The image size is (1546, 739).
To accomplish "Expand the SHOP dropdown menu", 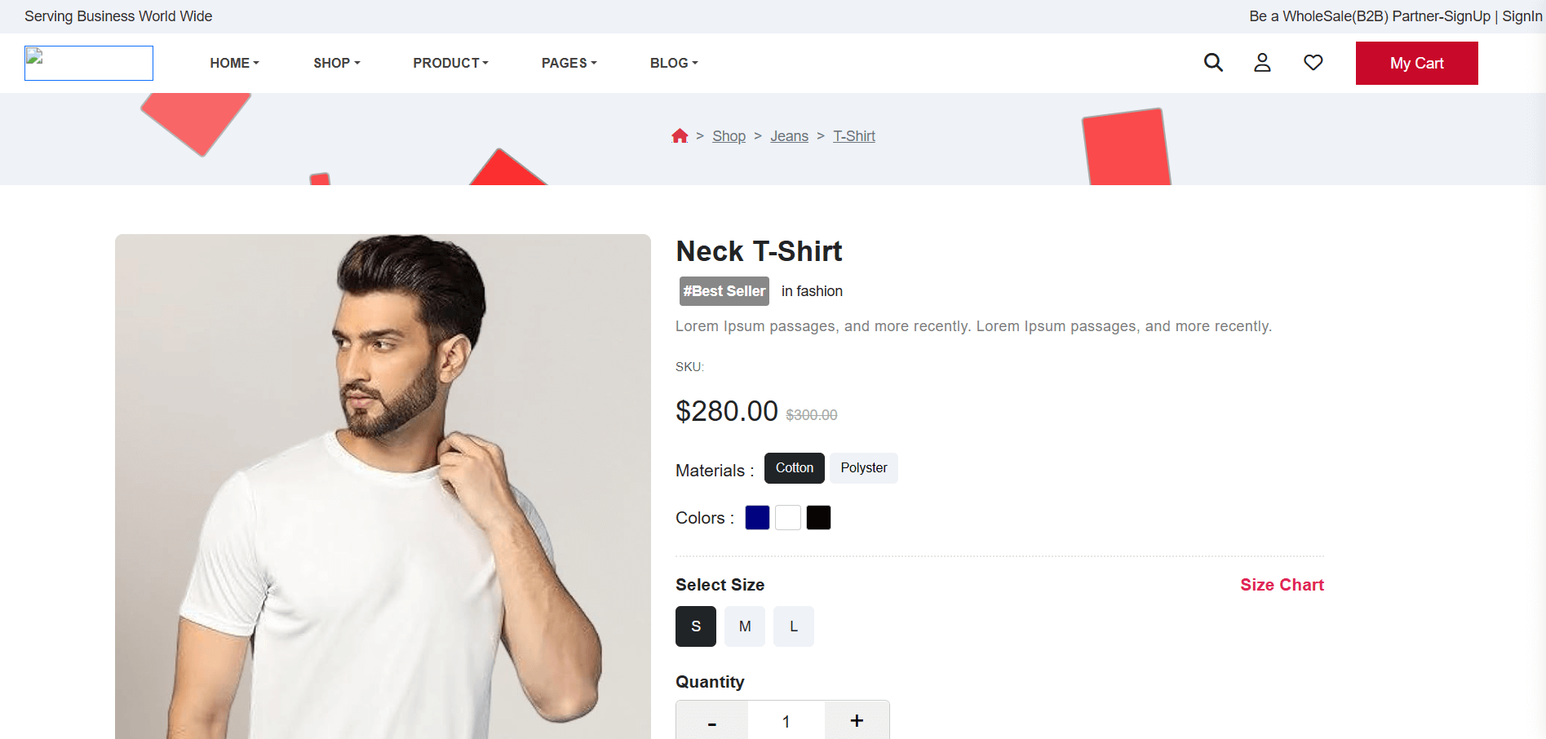I will pyautogui.click(x=336, y=63).
